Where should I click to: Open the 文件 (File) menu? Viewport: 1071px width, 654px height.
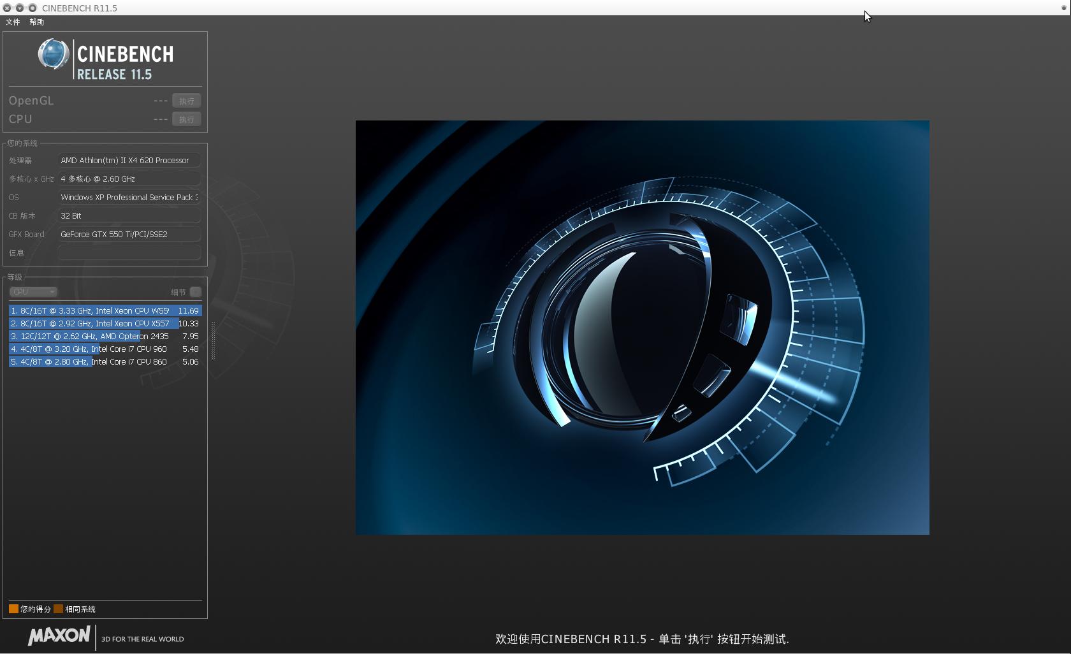pyautogui.click(x=13, y=22)
